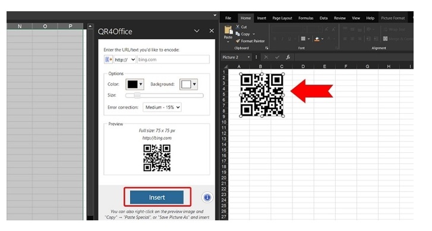
Task: Open the Paste options arrow below Paste
Action: 228,41
